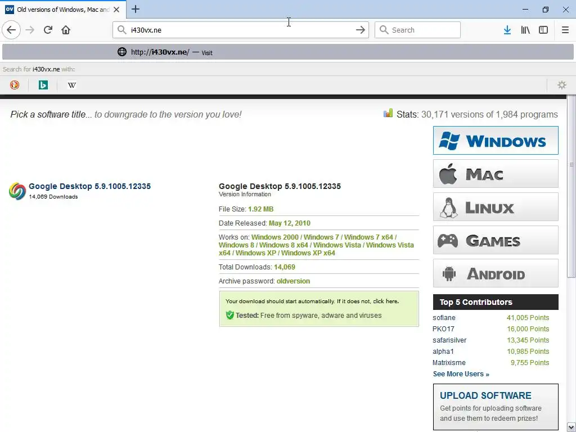
Task: Open See More Users link
Action: 461,374
